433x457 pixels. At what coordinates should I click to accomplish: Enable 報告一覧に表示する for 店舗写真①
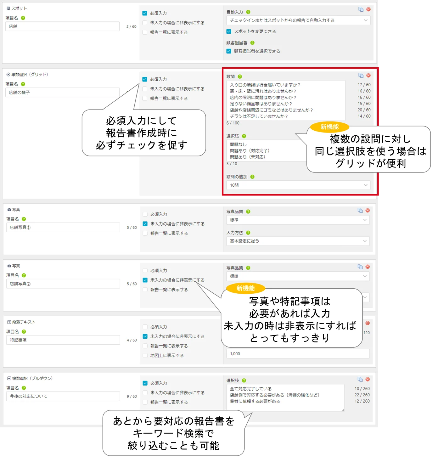click(x=145, y=234)
